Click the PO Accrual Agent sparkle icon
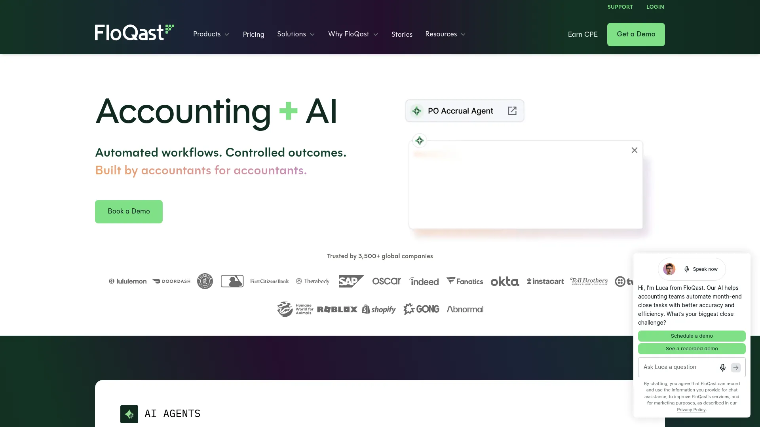The image size is (760, 427). (x=417, y=111)
